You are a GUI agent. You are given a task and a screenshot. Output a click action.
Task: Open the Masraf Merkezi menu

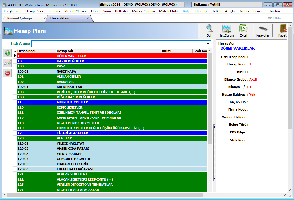(x=76, y=11)
